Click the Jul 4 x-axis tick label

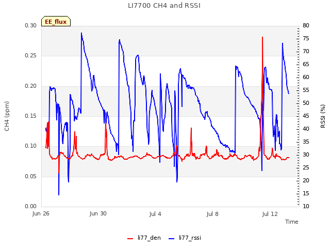point(155,214)
